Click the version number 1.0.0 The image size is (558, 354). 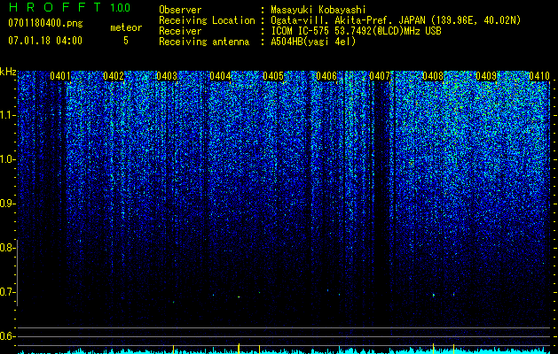pos(120,8)
